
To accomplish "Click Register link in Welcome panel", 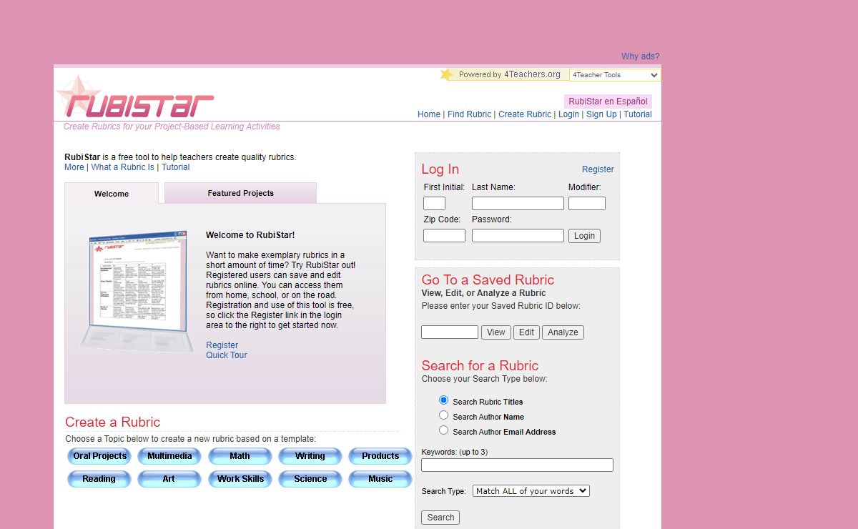I will tap(222, 345).
